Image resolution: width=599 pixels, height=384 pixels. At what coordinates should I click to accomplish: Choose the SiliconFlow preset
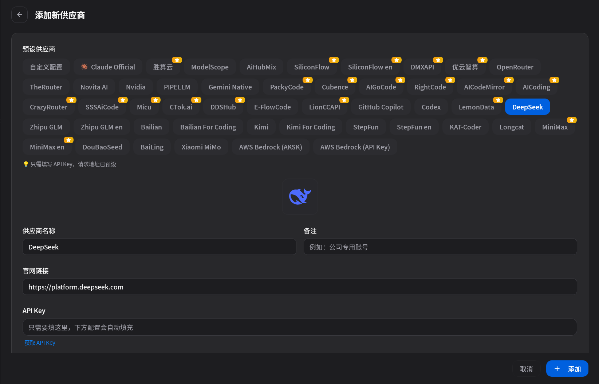point(312,67)
